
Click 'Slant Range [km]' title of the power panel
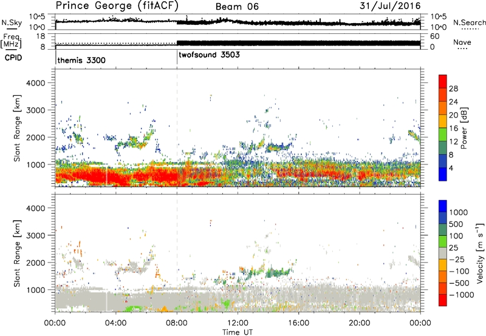pos(17,128)
